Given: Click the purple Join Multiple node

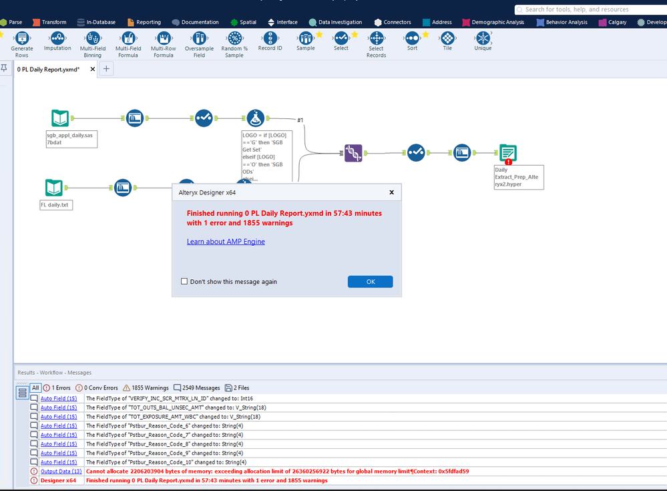Looking at the screenshot, I should pyautogui.click(x=353, y=153).
